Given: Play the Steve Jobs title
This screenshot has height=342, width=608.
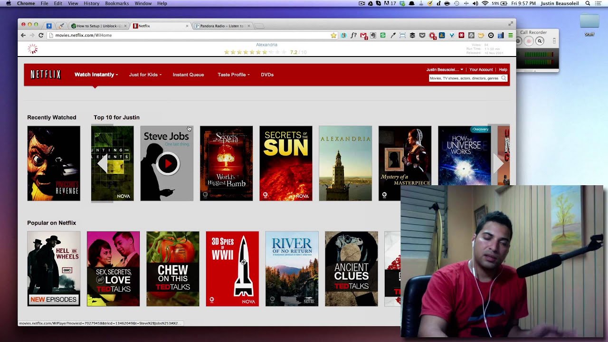Looking at the screenshot, I should (167, 163).
